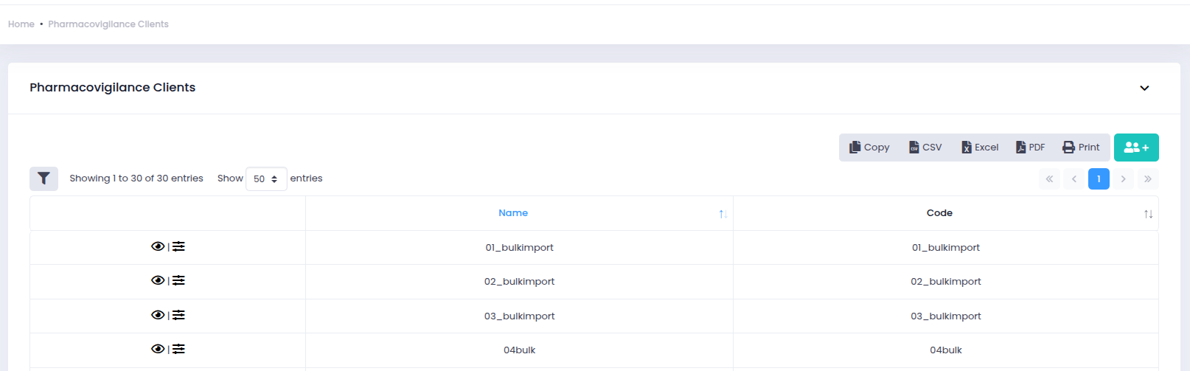
Task: Select the 03_bulkimport name cell
Action: point(519,316)
